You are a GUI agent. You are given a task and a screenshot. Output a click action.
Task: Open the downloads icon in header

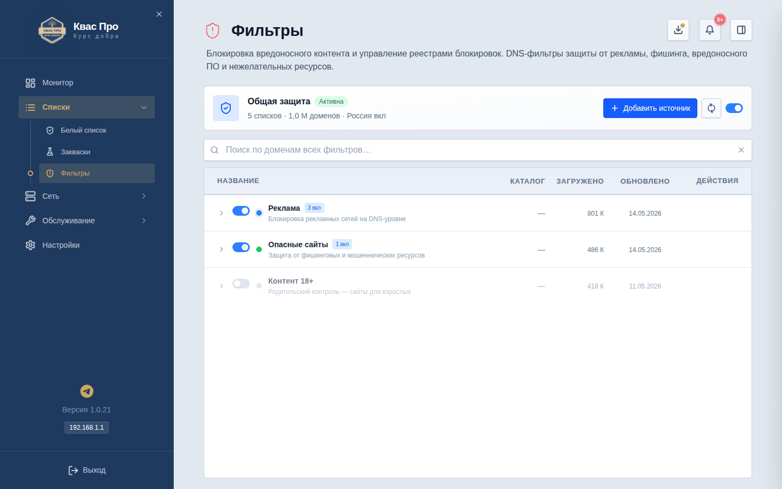pyautogui.click(x=678, y=30)
